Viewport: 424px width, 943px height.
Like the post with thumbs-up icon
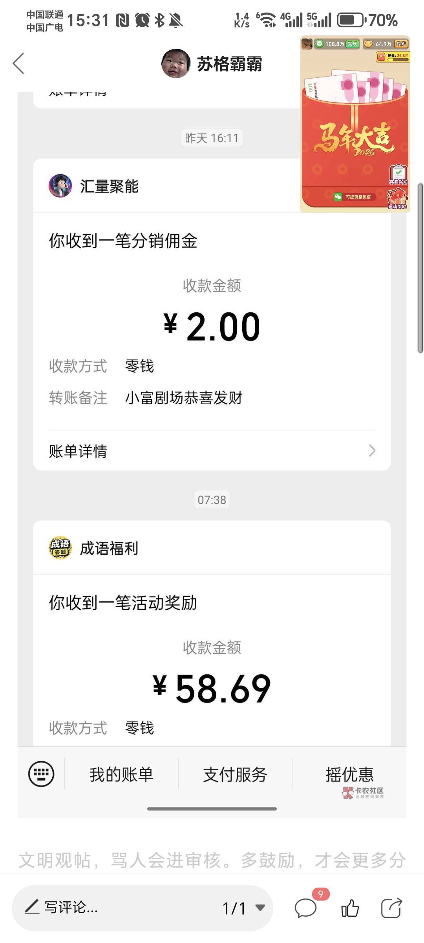coord(350,908)
